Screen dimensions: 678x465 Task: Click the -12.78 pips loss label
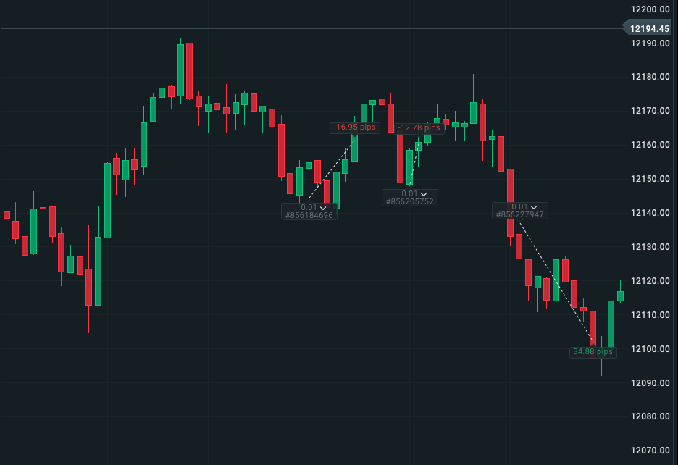(419, 127)
